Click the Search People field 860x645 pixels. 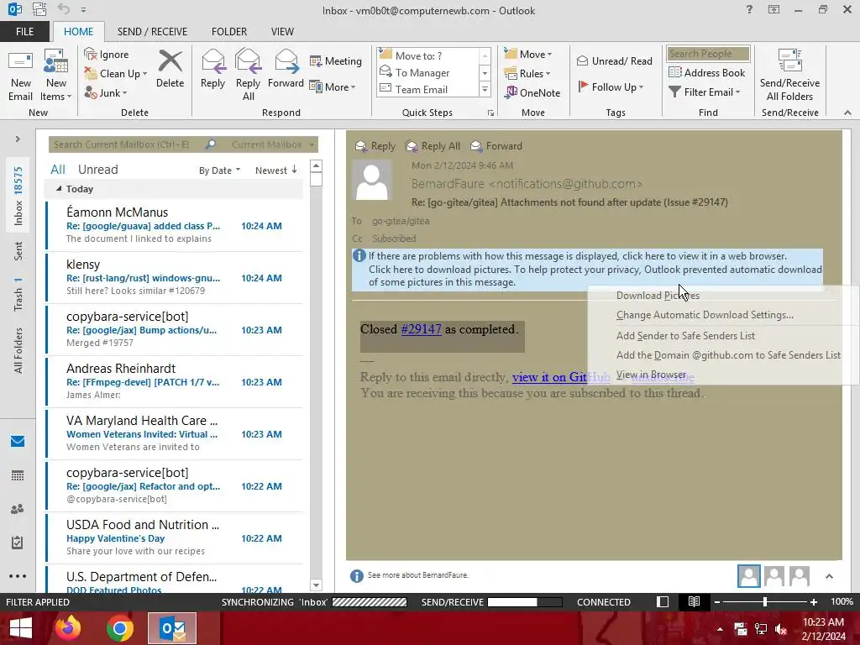click(707, 53)
